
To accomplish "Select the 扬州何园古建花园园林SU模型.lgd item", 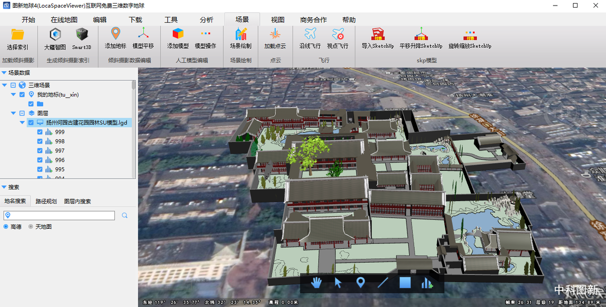I will pos(86,123).
